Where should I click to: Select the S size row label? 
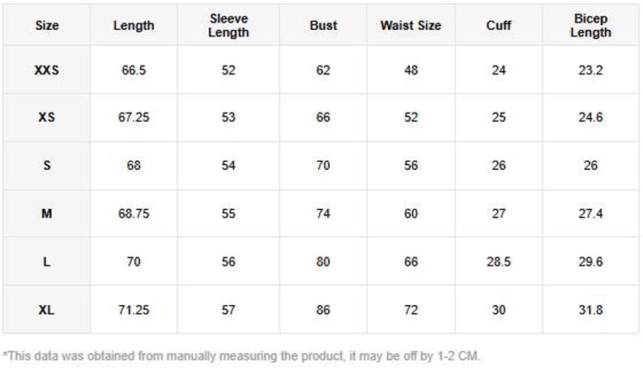click(47, 165)
